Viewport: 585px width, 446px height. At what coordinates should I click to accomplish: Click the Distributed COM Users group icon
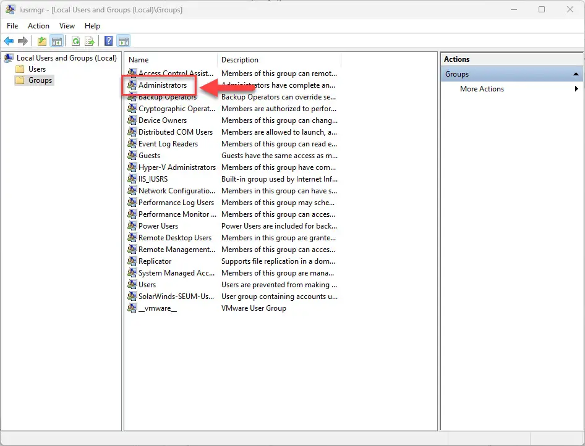point(132,132)
